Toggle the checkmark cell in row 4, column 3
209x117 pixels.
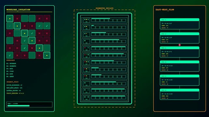(x=24, y=41)
